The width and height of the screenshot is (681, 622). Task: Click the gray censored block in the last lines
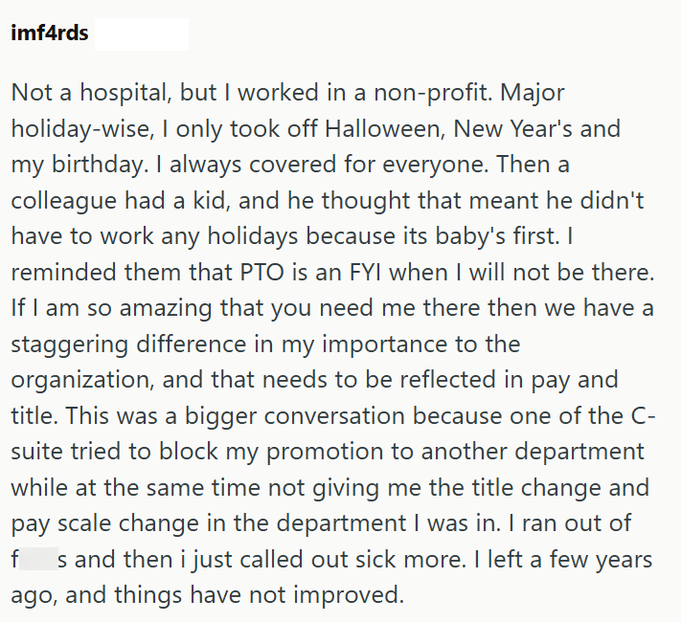(x=38, y=559)
